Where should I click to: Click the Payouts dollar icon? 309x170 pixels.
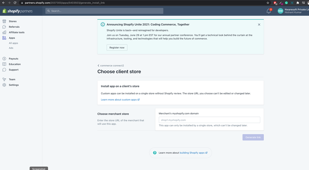(4, 59)
